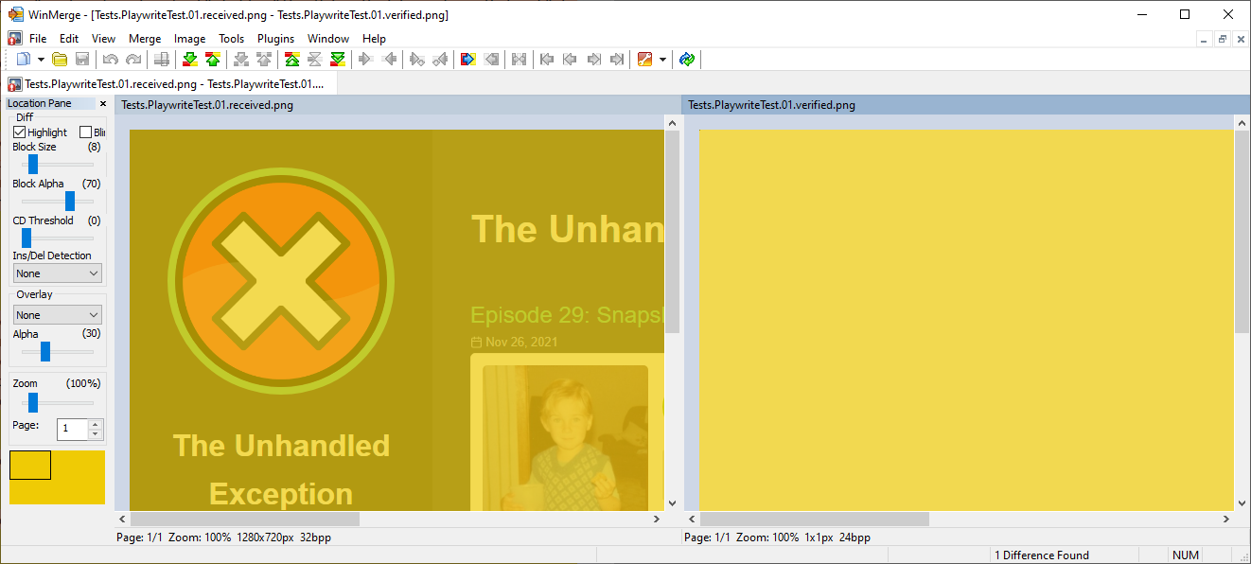Image resolution: width=1251 pixels, height=564 pixels.
Task: Click the Page number input field
Action: (72, 429)
